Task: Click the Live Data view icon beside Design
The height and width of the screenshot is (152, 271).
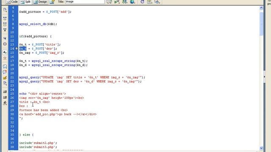Action: coord(52,2)
